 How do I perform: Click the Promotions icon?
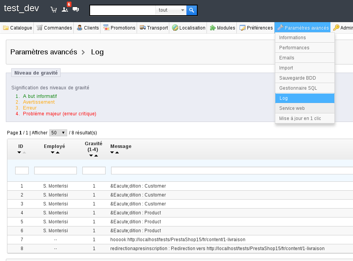[x=106, y=28]
